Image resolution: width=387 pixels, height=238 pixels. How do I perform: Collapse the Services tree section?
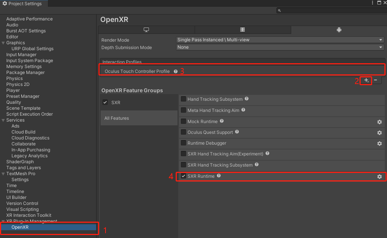(3, 120)
